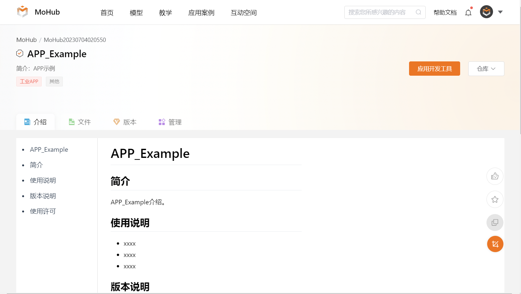This screenshot has width=521, height=294.
Task: Expand the 仓库 dropdown
Action: pos(486,69)
